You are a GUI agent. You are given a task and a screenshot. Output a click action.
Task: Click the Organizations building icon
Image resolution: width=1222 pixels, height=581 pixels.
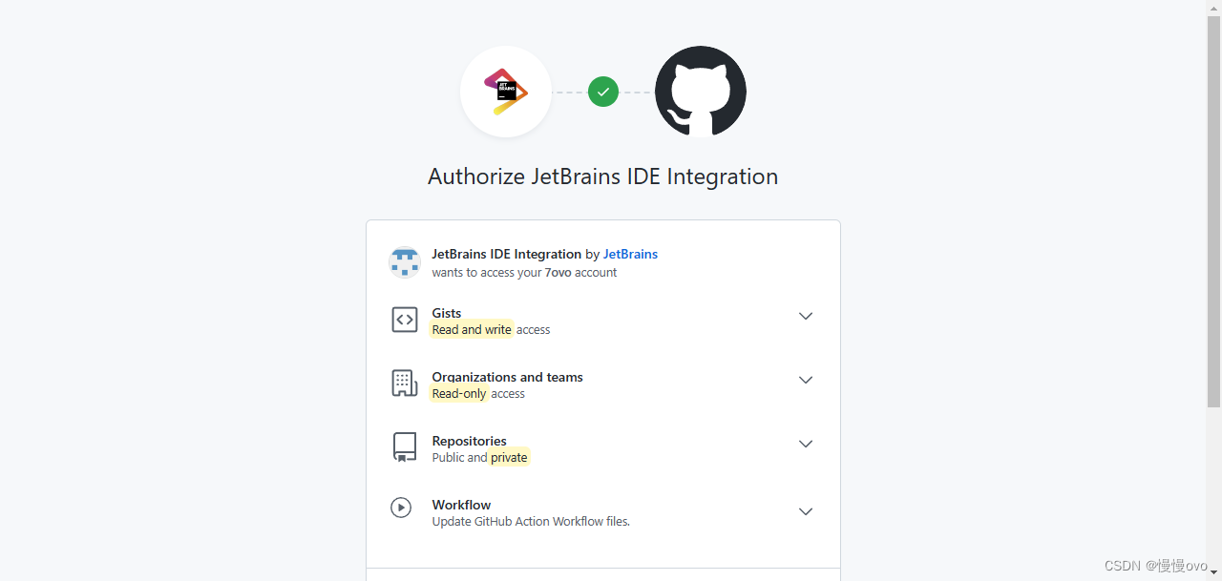coord(405,384)
